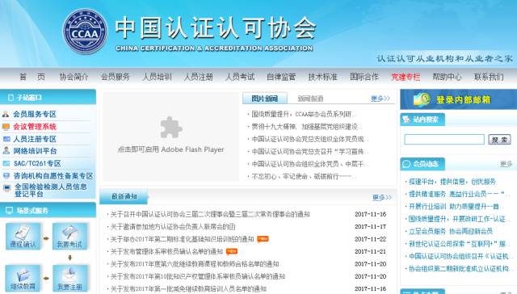Screen dimensions: 517x294
Task: Open 自律监管 navigation item
Action: [x=281, y=77]
